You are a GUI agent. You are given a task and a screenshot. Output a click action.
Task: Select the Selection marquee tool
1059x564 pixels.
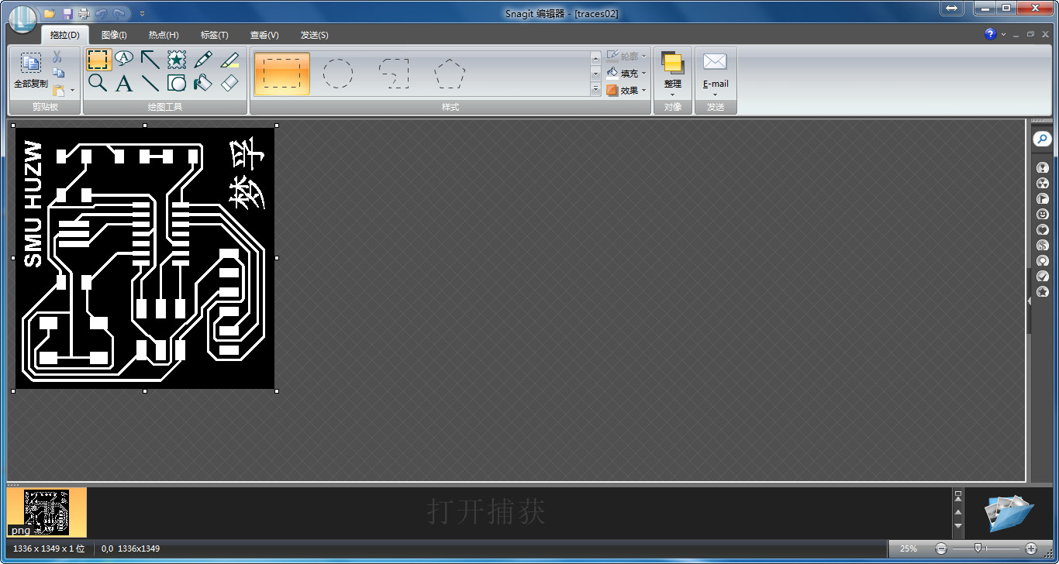click(x=98, y=60)
